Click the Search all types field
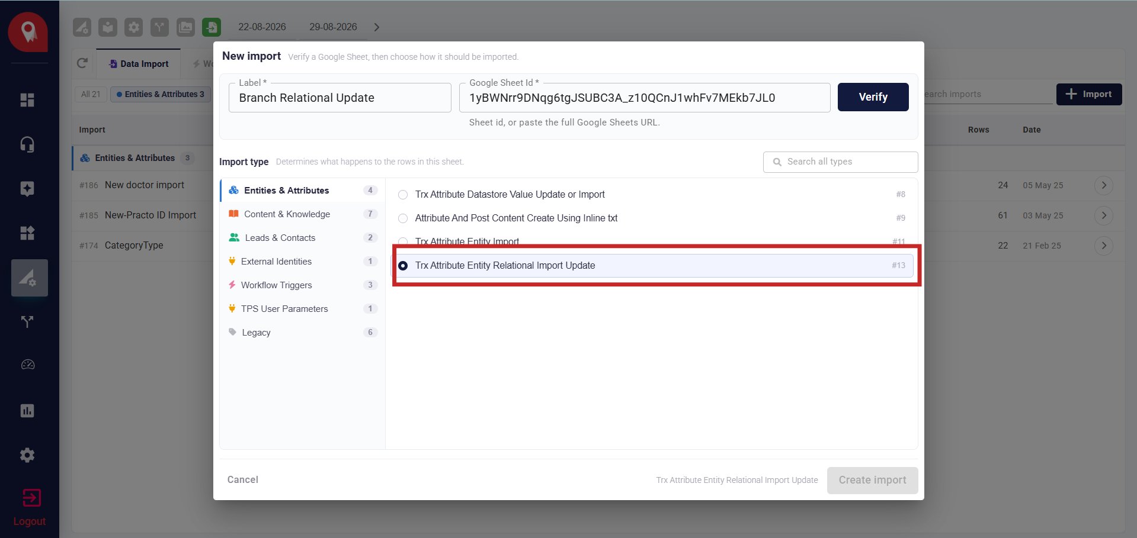Image resolution: width=1137 pixels, height=538 pixels. click(840, 162)
